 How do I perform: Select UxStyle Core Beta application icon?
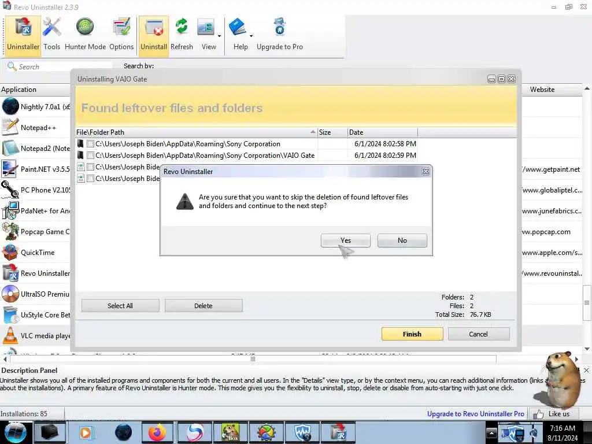pyautogui.click(x=10, y=314)
